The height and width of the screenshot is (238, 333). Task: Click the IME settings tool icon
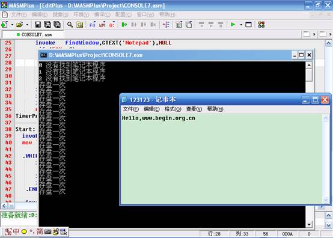63,231
